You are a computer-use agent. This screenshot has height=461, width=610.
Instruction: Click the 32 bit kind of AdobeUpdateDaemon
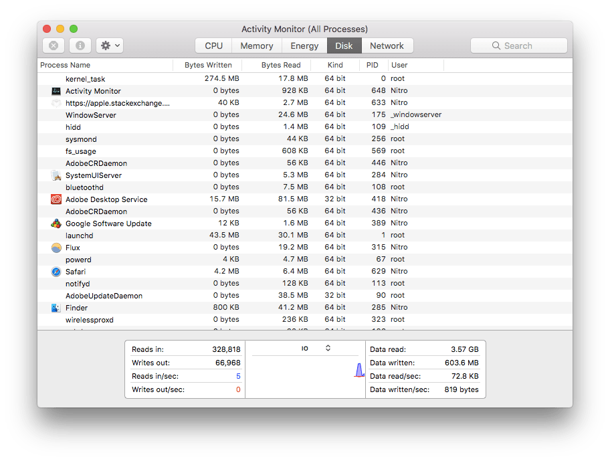click(335, 295)
